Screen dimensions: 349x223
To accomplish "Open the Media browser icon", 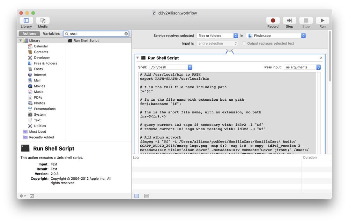I will 43,21.
